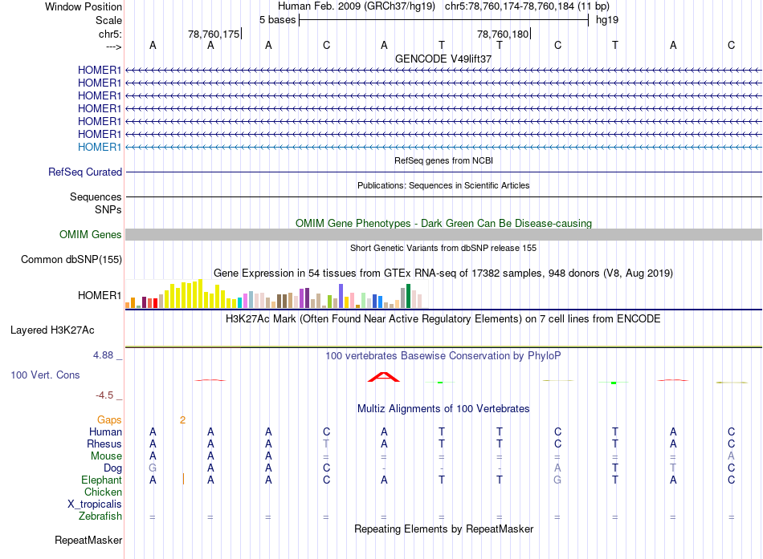The width and height of the screenshot is (763, 559).
Task: Open the RefSeq genes from NCBI track title
Action: (443, 160)
